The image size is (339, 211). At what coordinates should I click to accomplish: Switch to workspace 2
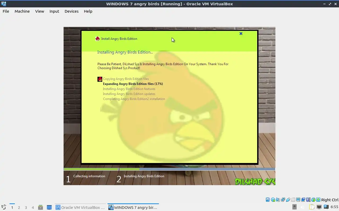coord(19,207)
